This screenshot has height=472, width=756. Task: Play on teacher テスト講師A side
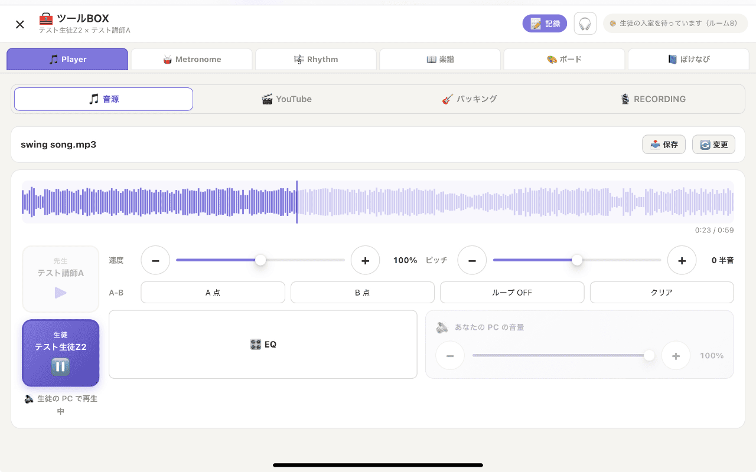coord(61,279)
